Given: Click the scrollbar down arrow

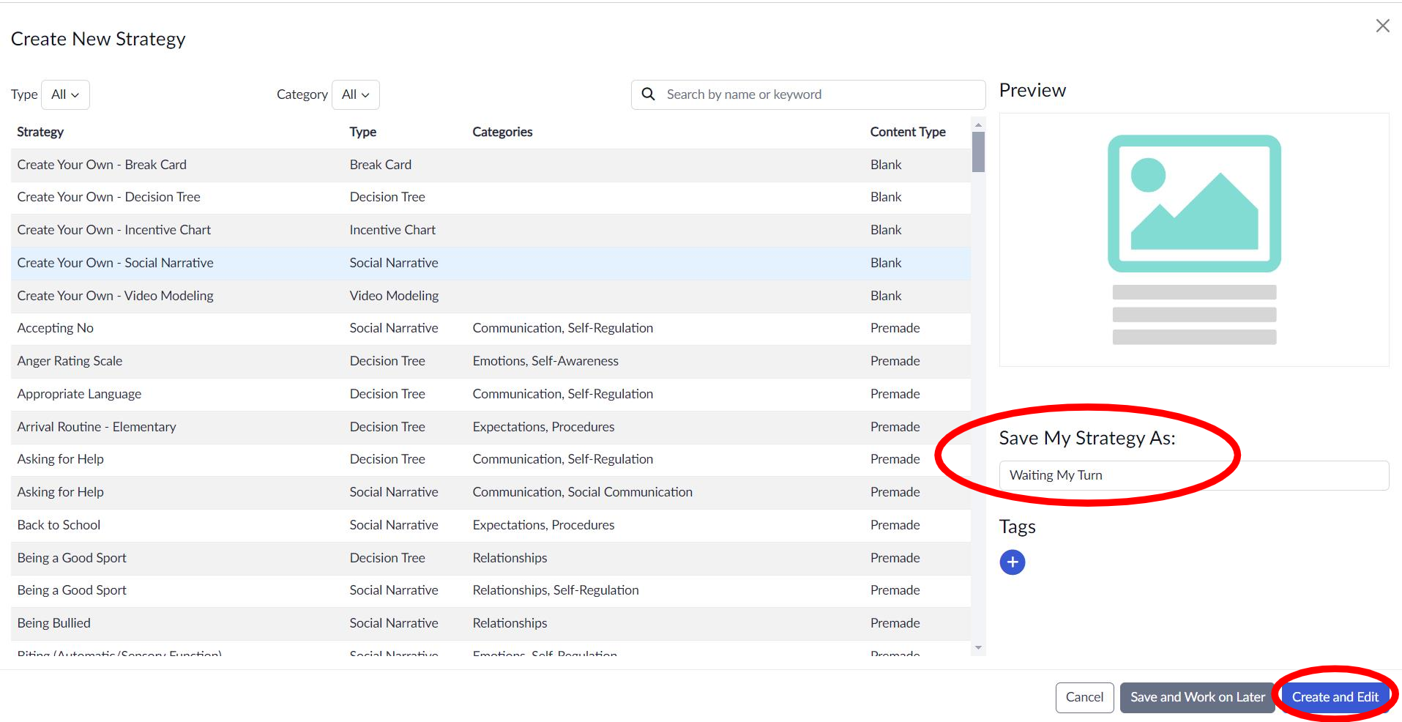Looking at the screenshot, I should tap(978, 648).
